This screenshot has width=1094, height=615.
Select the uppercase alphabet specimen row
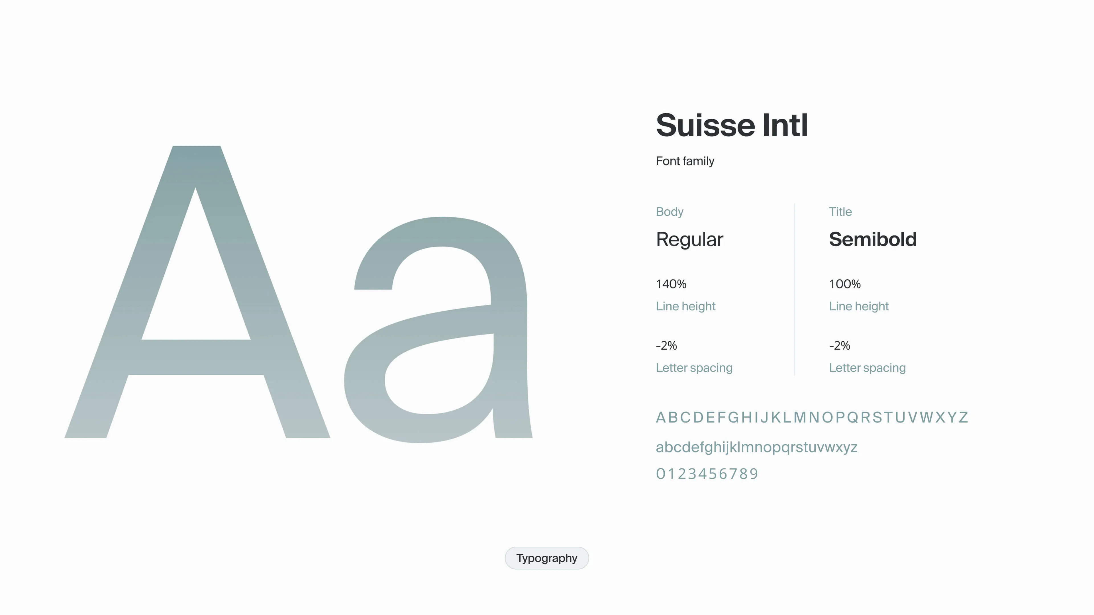tap(811, 418)
